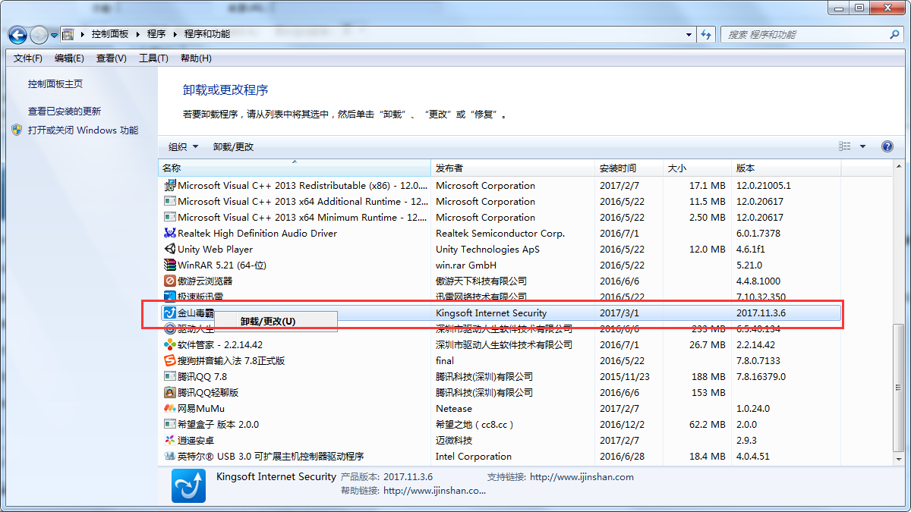Click the blue help question mark icon
The width and height of the screenshot is (911, 512).
click(x=887, y=146)
